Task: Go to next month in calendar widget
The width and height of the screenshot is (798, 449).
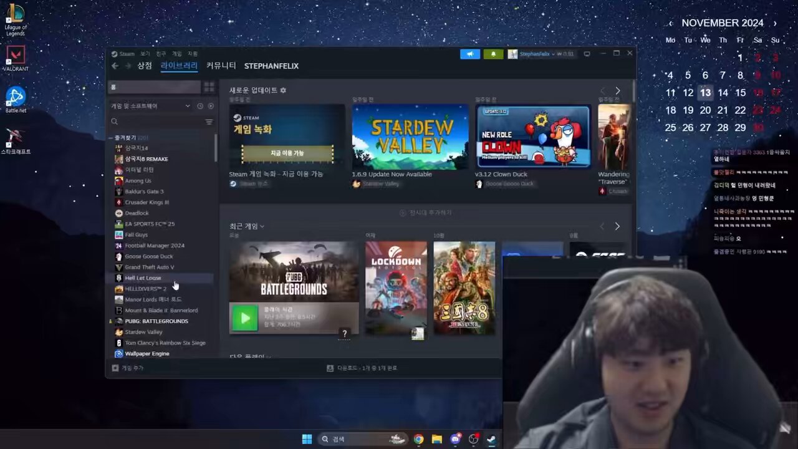Action: tap(775, 23)
